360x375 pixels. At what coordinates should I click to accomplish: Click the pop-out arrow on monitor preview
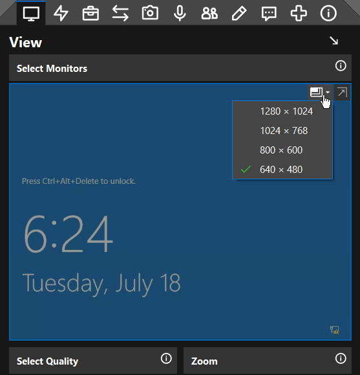point(342,92)
